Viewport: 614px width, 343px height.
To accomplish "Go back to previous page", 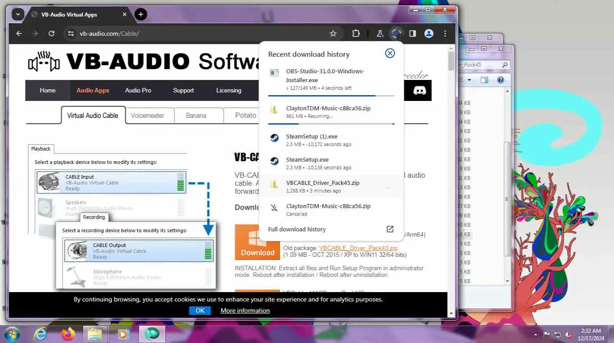I will [19, 33].
